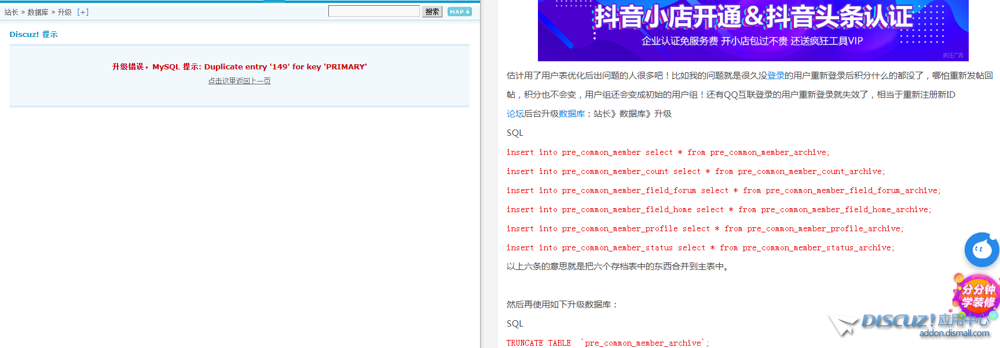Open the 分分钟学装修 floating ad
Screen dimensions: 1000x348
coord(976,295)
